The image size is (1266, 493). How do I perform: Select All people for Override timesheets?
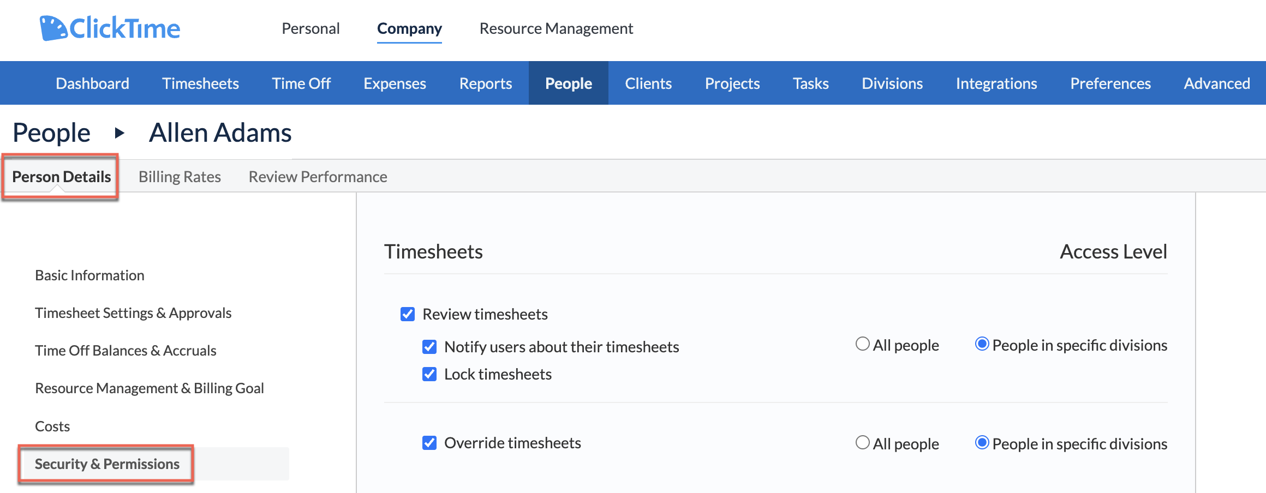[x=863, y=442]
